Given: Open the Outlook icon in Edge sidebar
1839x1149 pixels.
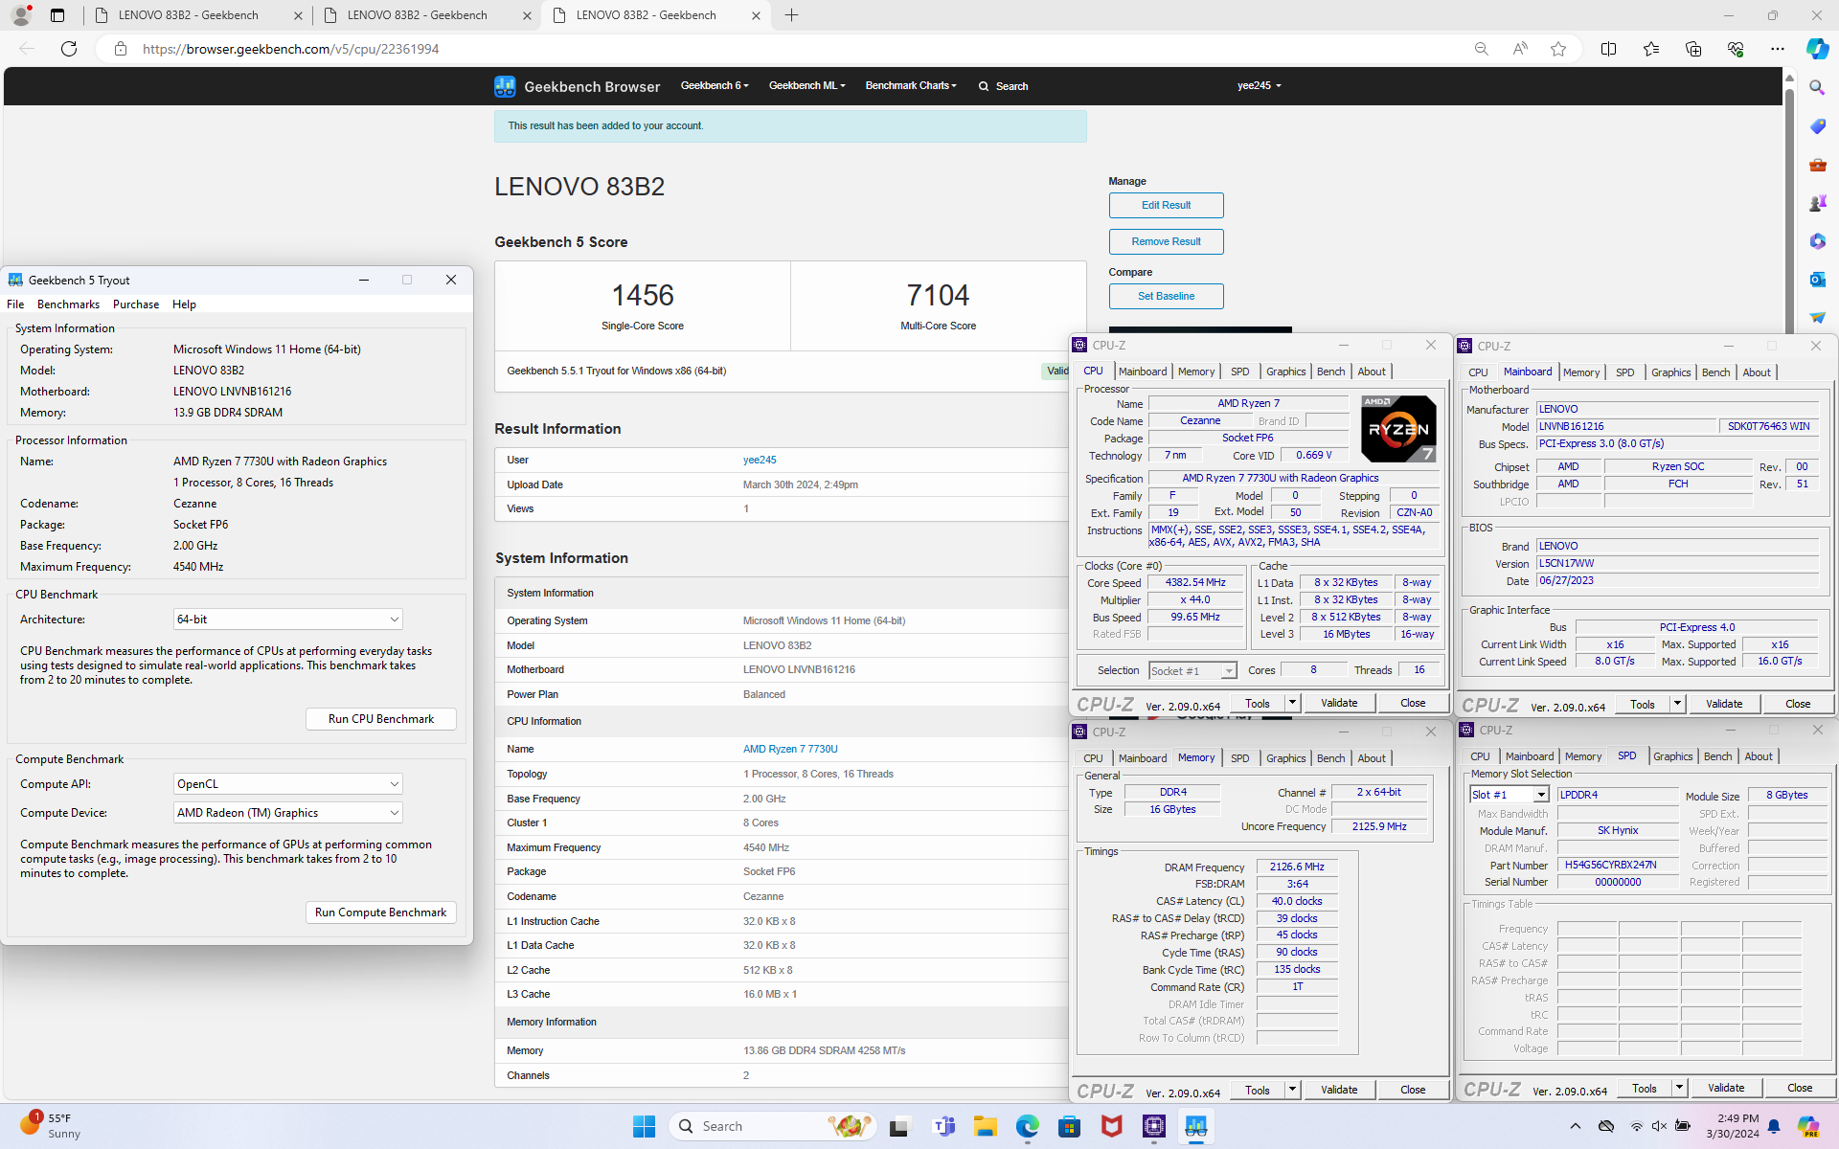Looking at the screenshot, I should click(1817, 280).
